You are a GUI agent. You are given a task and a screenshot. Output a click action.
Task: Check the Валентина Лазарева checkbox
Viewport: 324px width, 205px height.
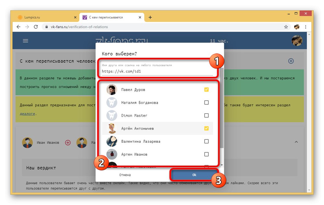coord(206,141)
